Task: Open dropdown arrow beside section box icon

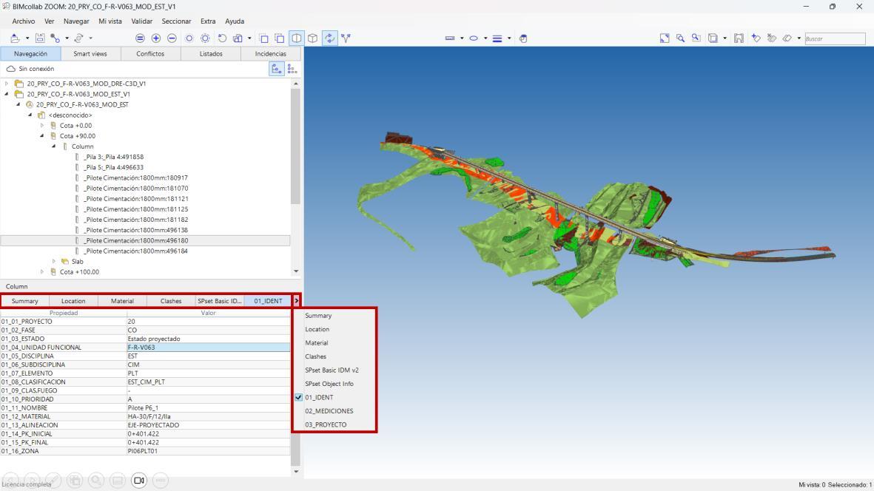Action: [725, 38]
